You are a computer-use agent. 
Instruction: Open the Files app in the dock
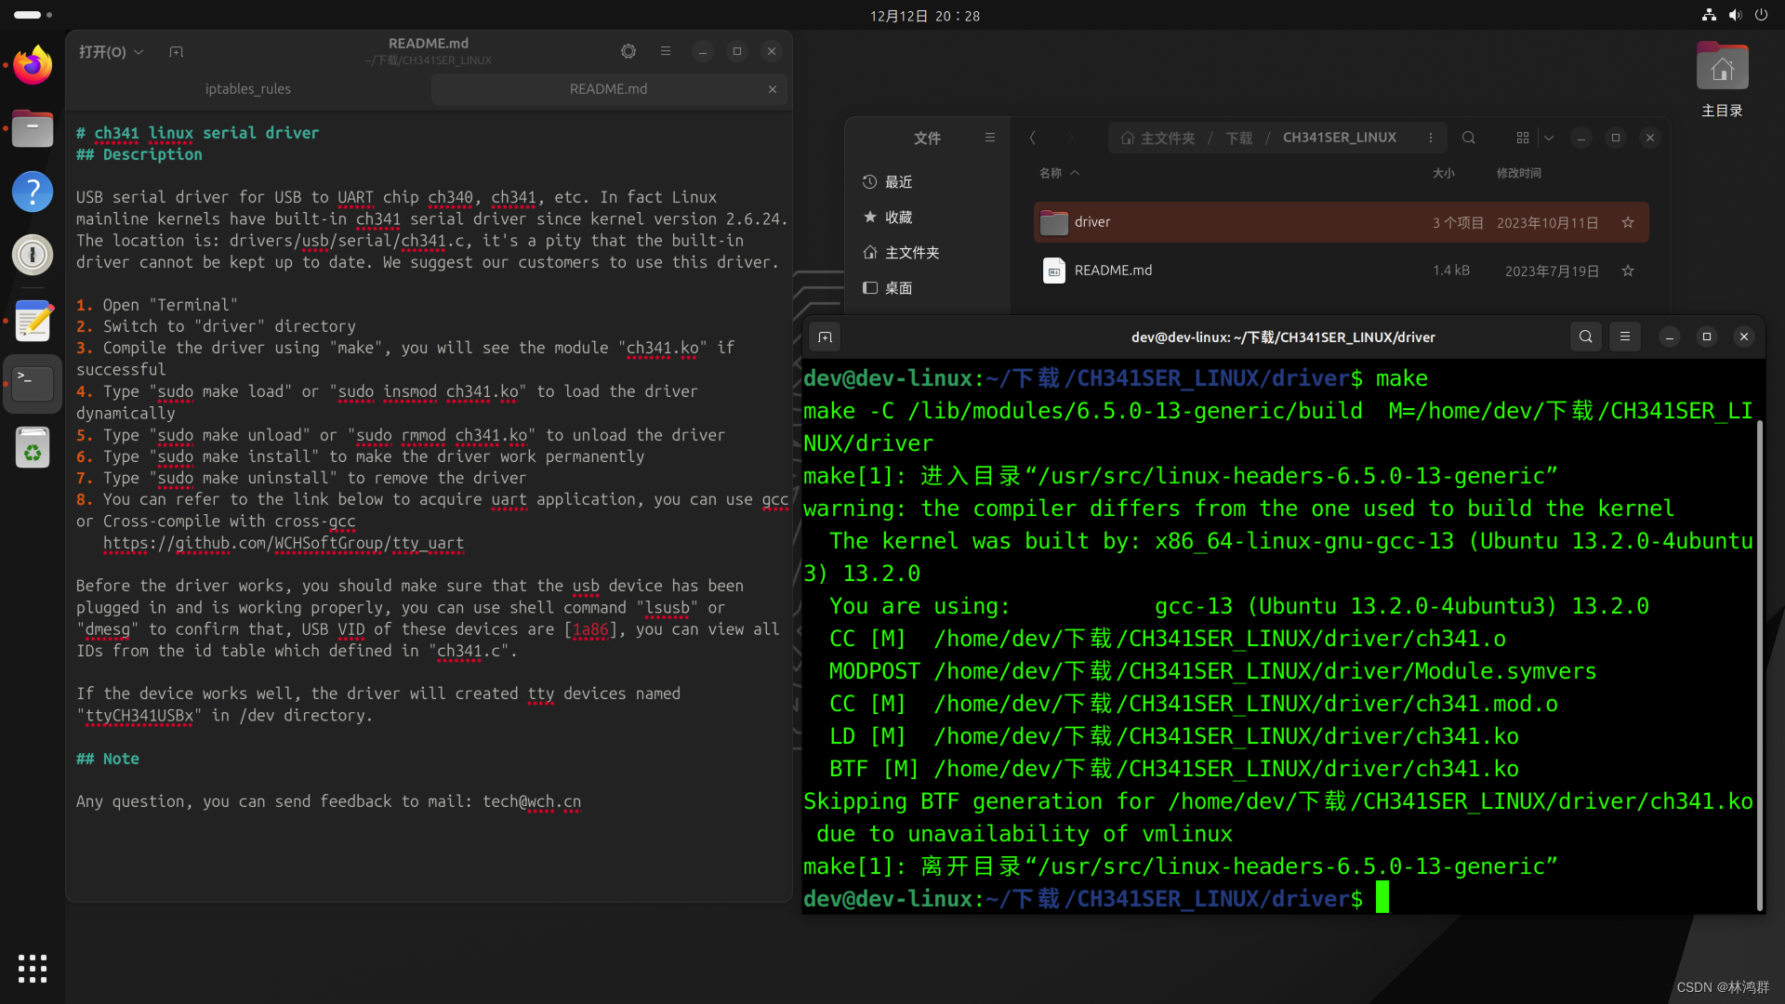(x=33, y=128)
